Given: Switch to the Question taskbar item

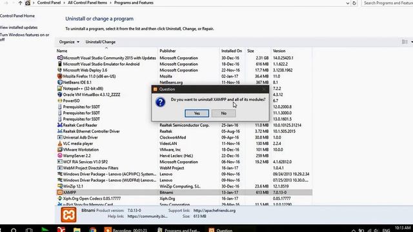Looking at the screenshot, I should (221, 230).
